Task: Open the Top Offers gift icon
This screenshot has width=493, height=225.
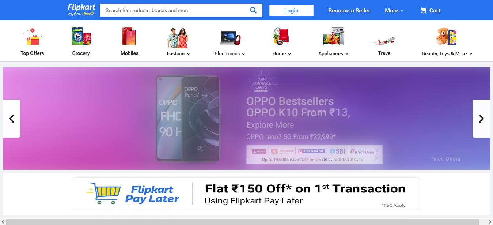Action: 33,36
